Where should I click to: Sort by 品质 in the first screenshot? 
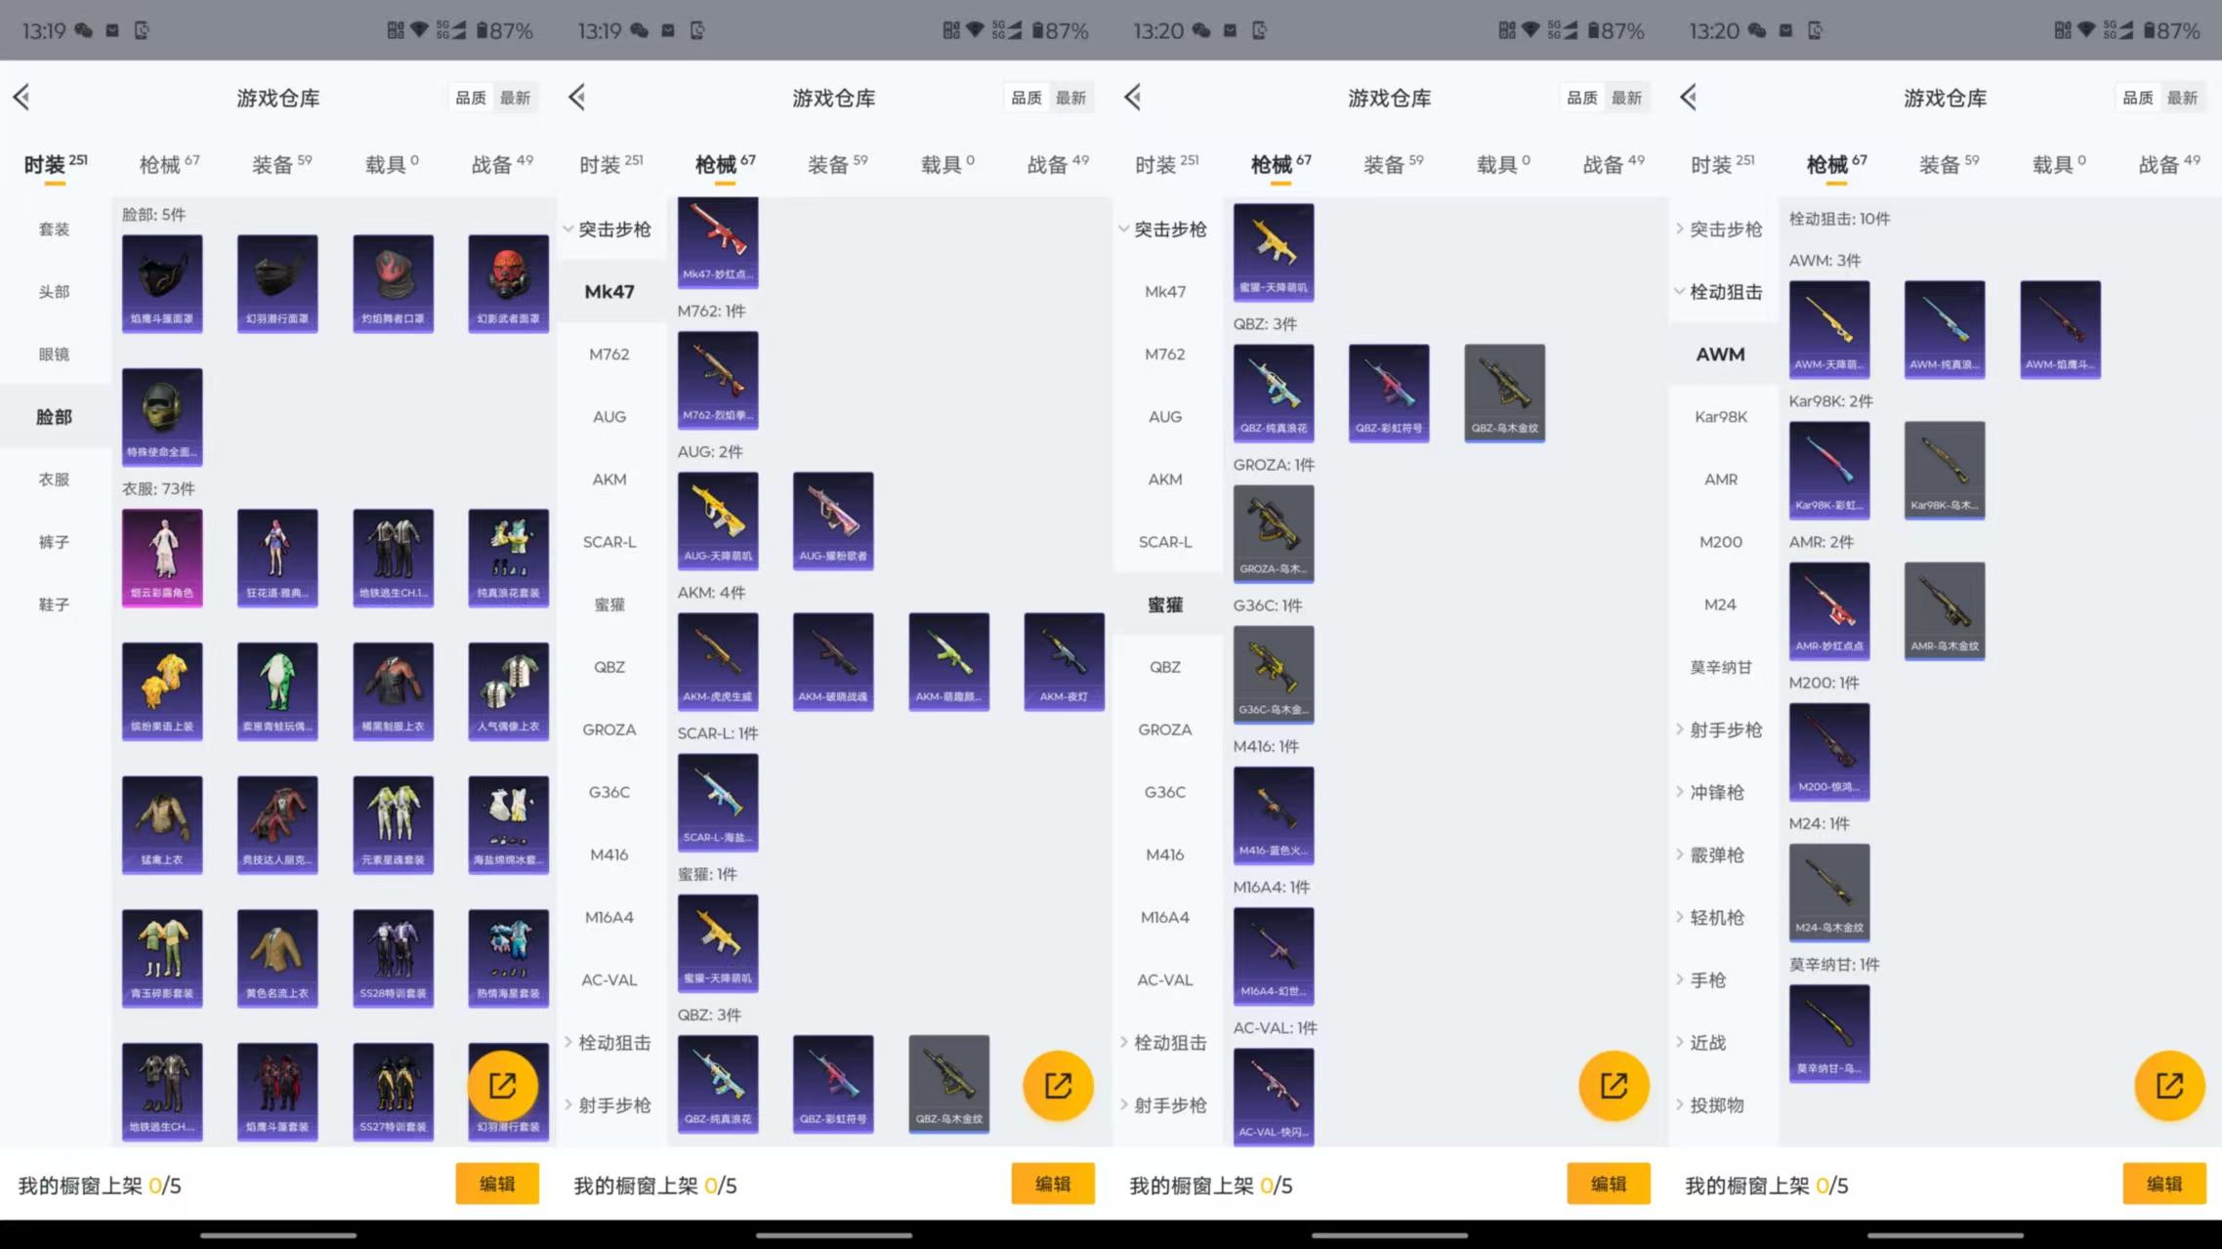(471, 98)
